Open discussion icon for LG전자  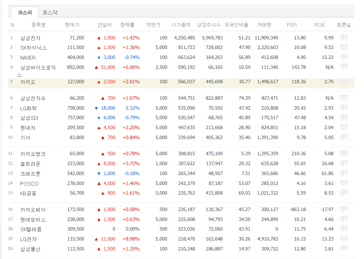[x=344, y=238]
